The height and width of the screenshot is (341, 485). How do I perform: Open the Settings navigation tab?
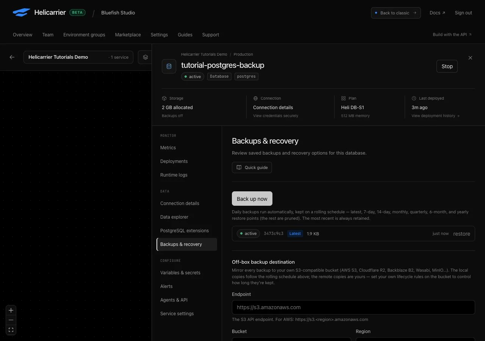pyautogui.click(x=159, y=34)
